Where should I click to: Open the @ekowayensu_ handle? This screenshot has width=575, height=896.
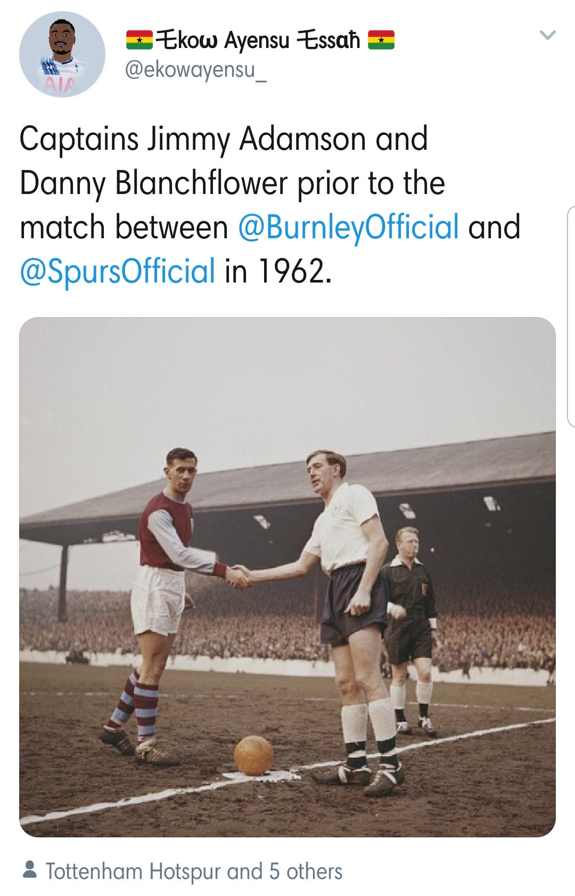[x=195, y=70]
